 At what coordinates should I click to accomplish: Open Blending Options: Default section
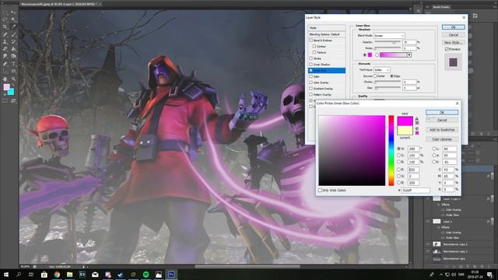(x=327, y=34)
